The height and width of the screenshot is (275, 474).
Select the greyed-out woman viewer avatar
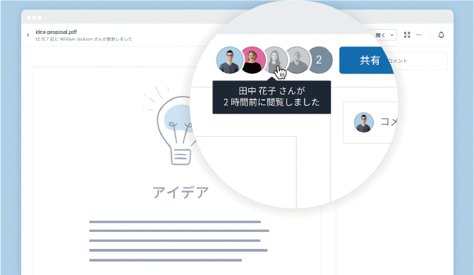pos(275,60)
